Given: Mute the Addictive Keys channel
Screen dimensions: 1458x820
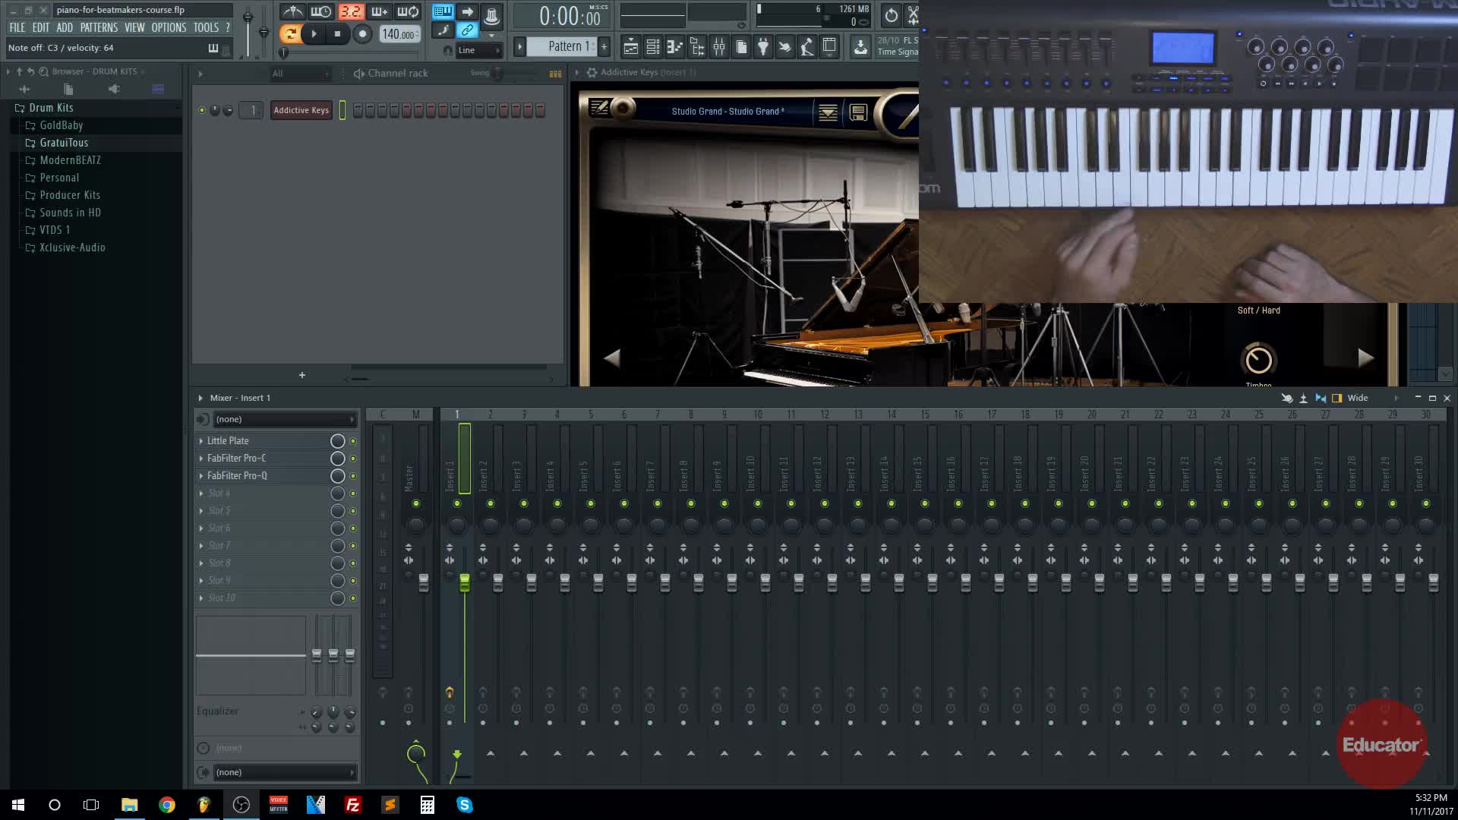Looking at the screenshot, I should click(x=202, y=110).
